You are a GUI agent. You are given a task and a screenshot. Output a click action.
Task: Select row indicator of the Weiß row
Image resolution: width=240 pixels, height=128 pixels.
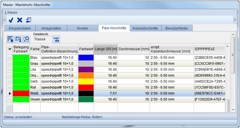pos(9,93)
